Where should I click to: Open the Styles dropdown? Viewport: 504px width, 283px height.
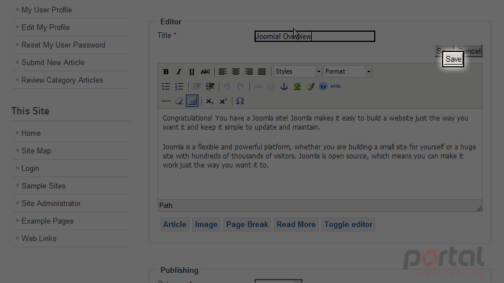[x=298, y=71]
